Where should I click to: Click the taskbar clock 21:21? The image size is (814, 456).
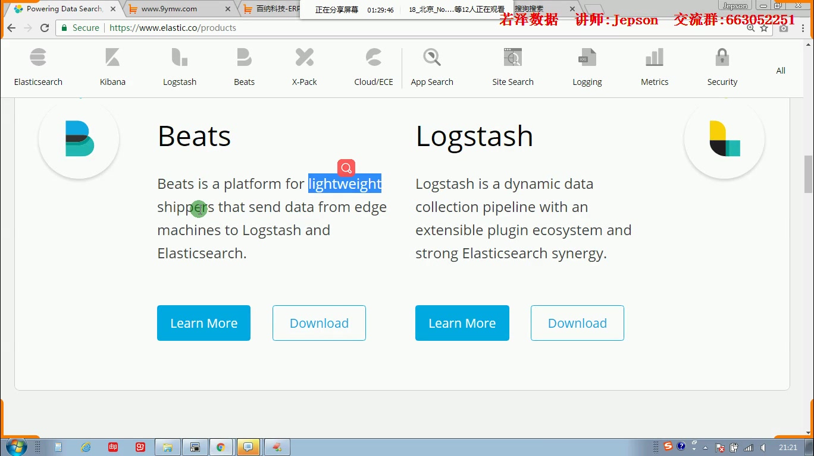(788, 448)
